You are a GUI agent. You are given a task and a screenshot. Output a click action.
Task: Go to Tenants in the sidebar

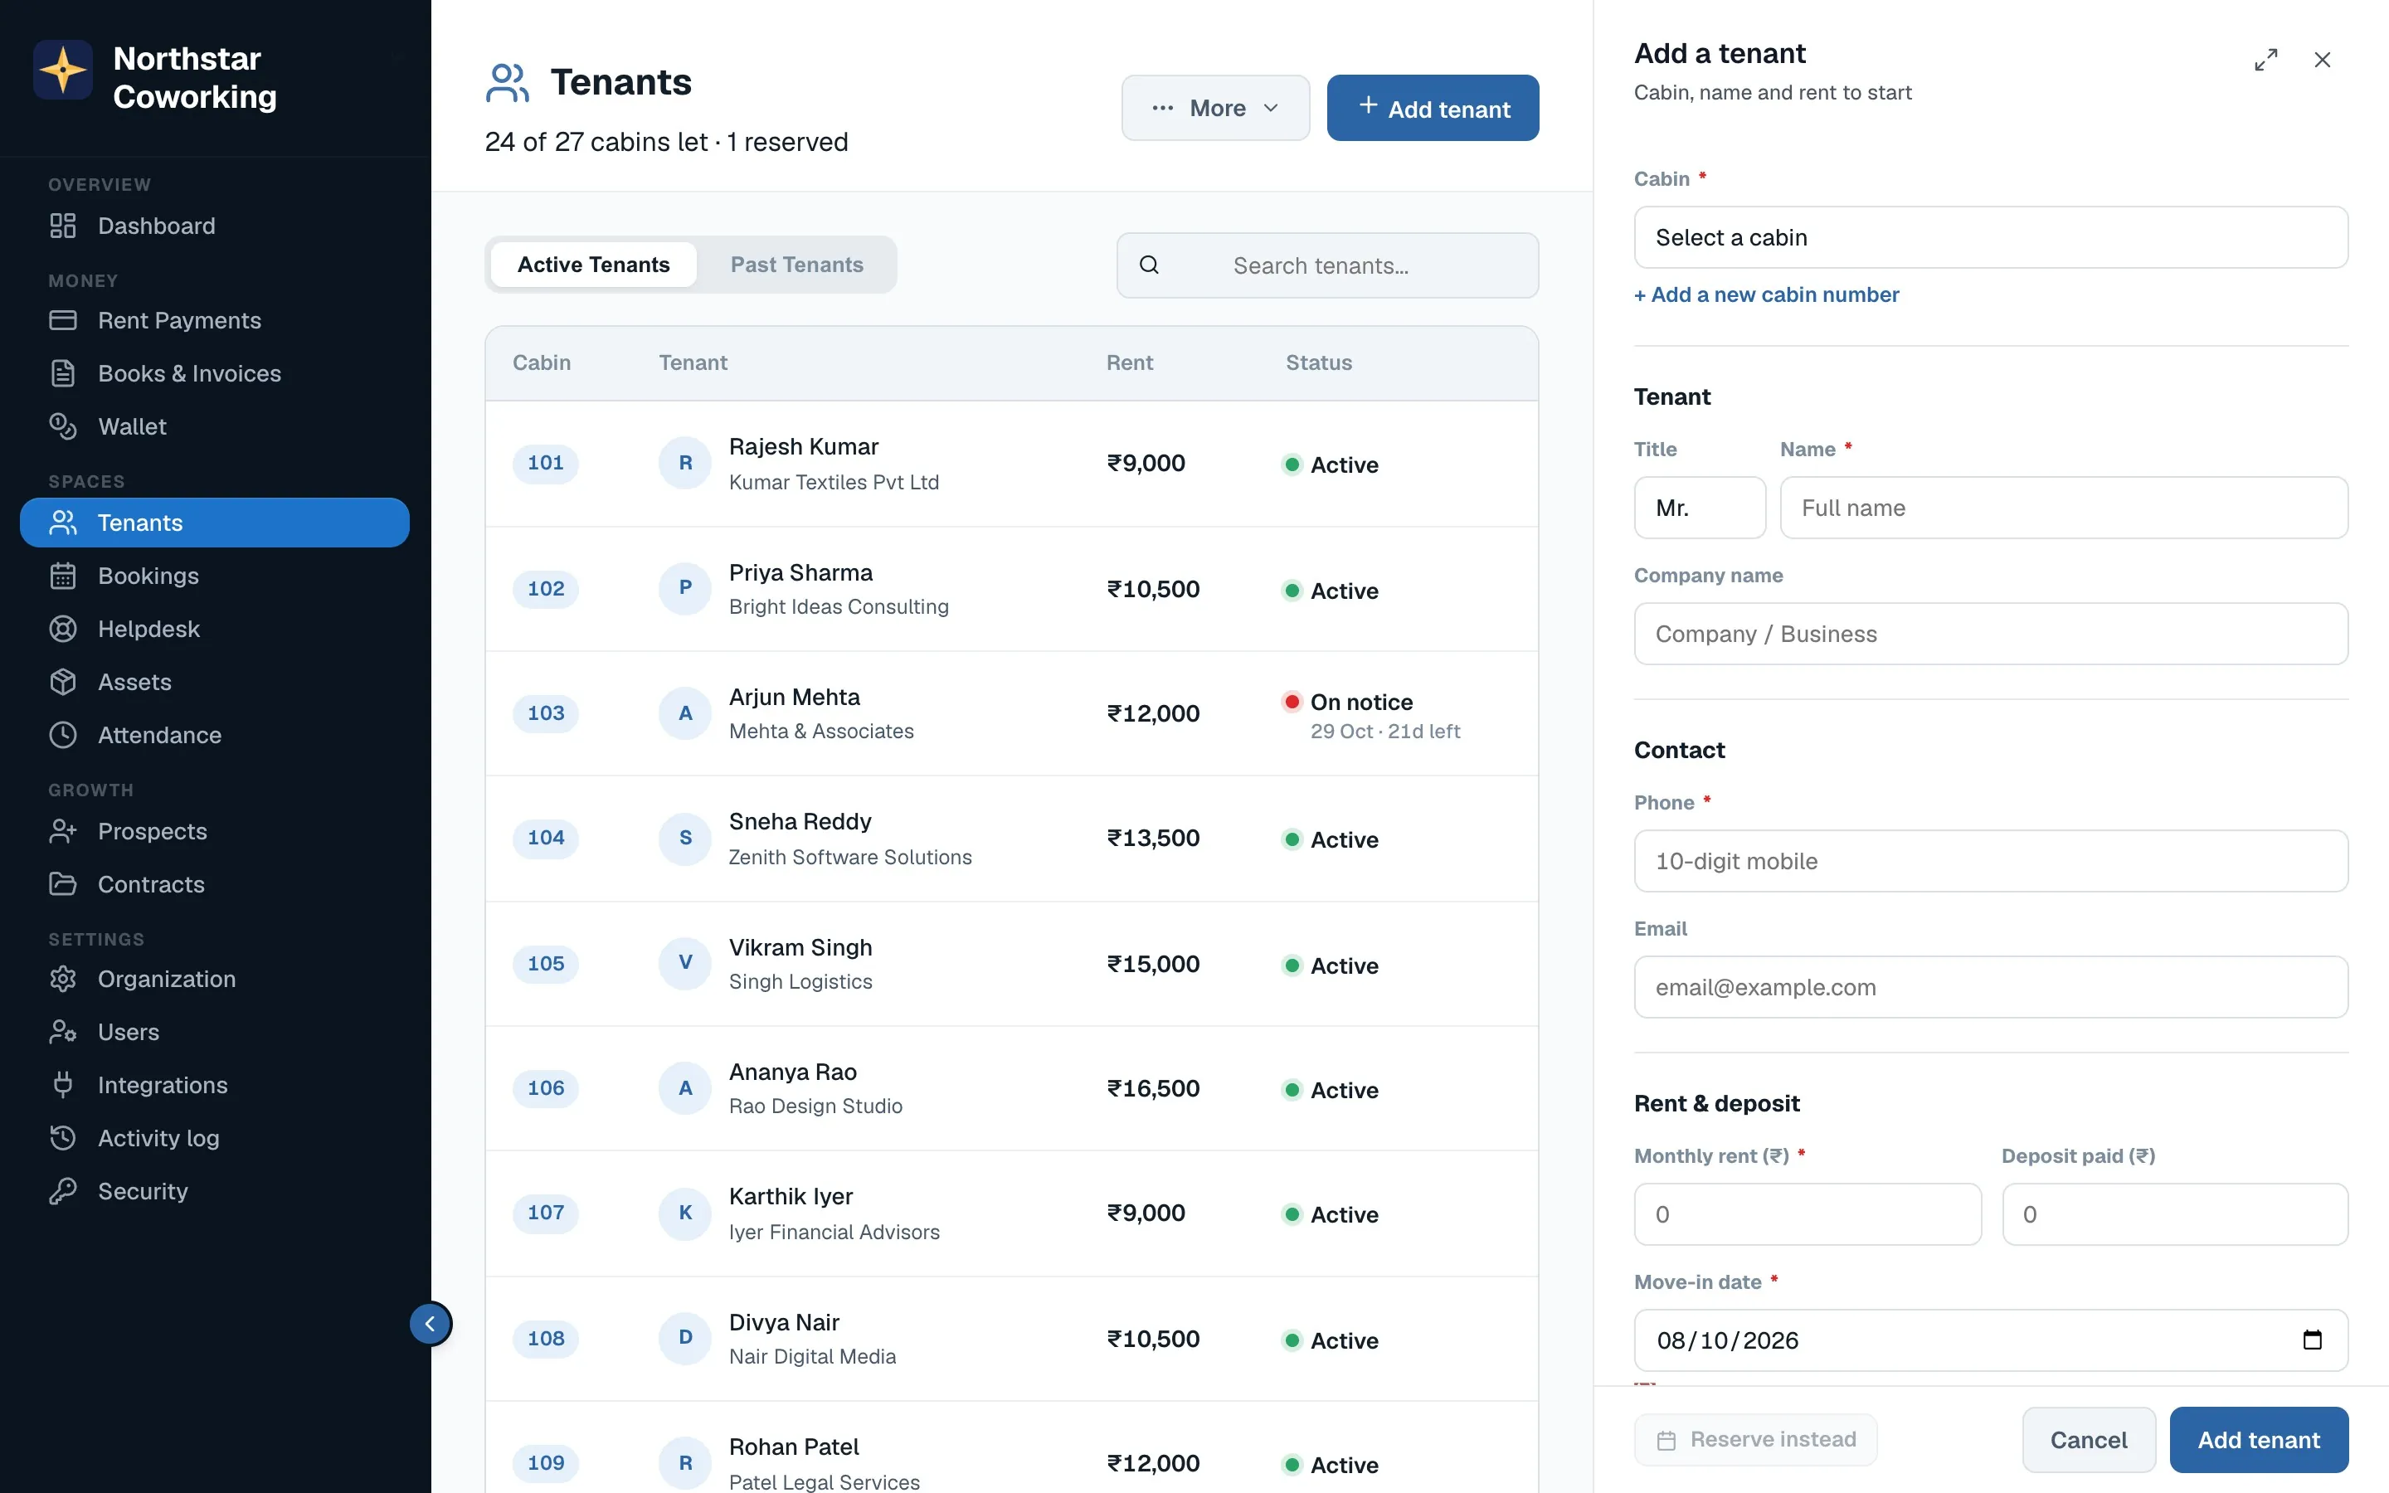(214, 523)
